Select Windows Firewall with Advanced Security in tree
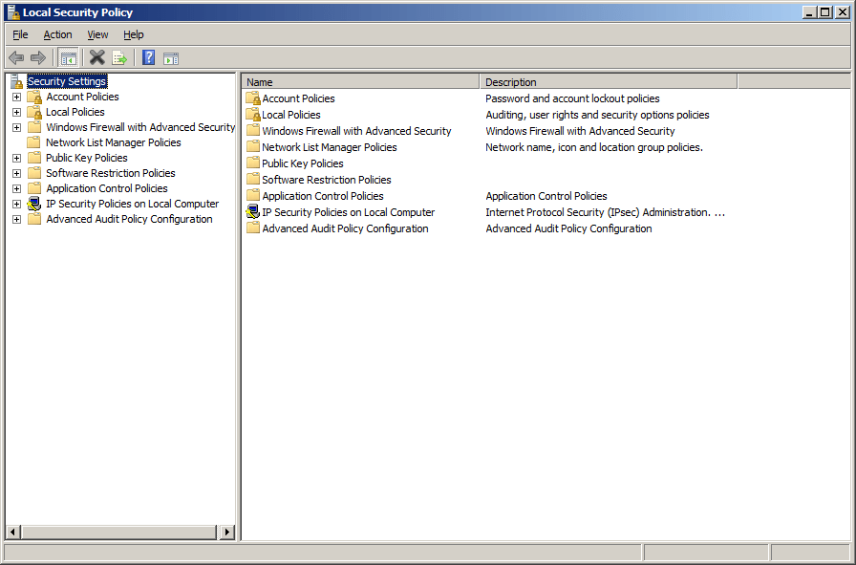Screen dimensions: 856x565 140,127
